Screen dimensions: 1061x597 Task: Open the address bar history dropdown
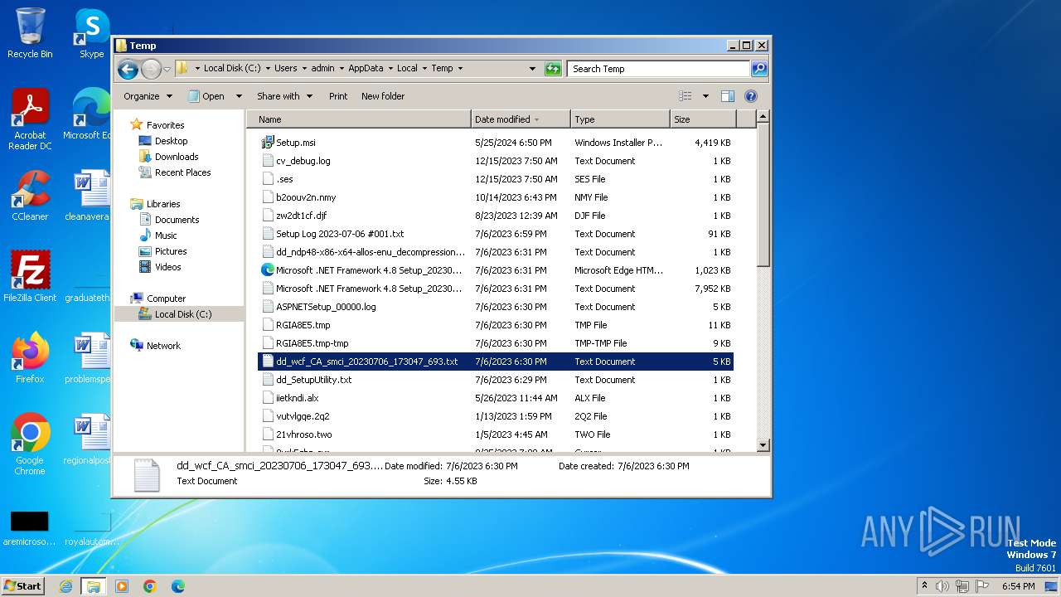pyautogui.click(x=532, y=69)
